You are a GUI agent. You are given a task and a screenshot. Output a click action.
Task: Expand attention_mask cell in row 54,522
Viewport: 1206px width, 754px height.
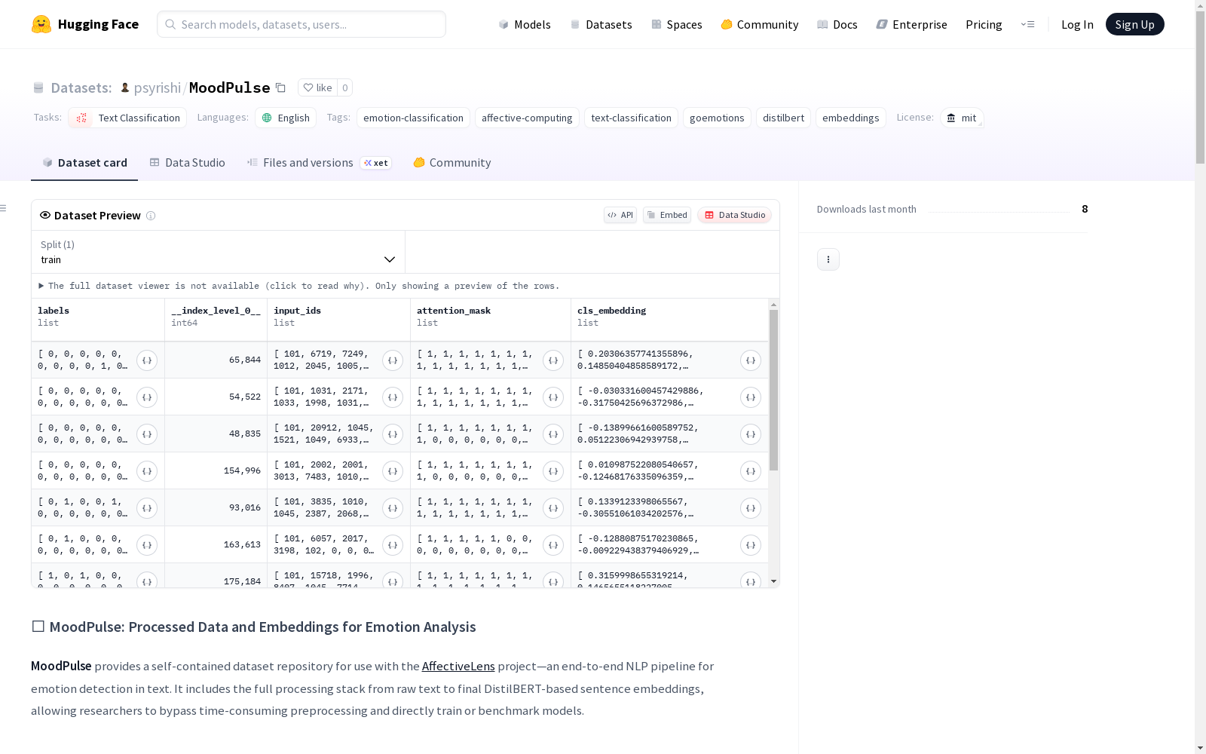pos(553,397)
